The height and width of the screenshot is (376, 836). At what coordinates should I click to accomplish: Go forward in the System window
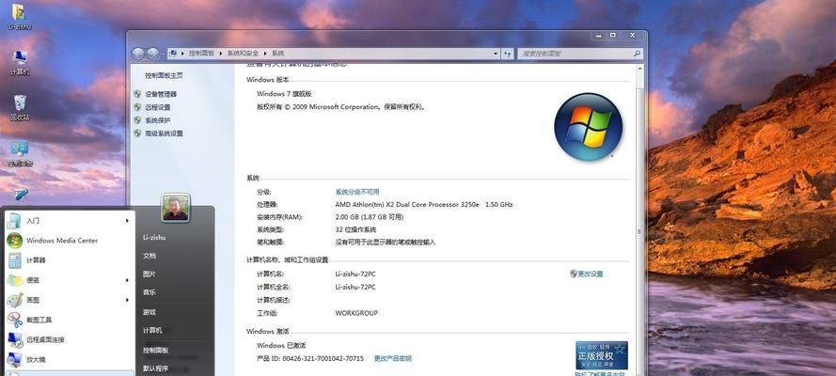pyautogui.click(x=153, y=54)
